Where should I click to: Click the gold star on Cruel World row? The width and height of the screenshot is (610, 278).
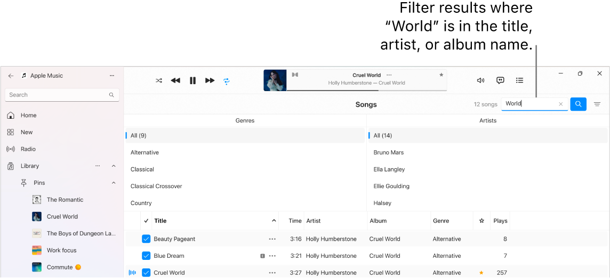[x=481, y=273]
